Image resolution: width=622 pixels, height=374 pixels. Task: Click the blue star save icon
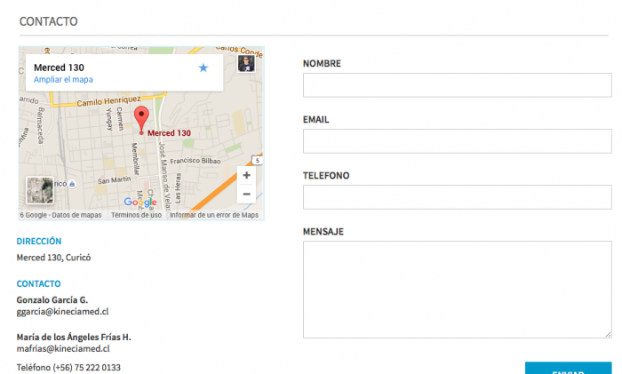tap(203, 68)
